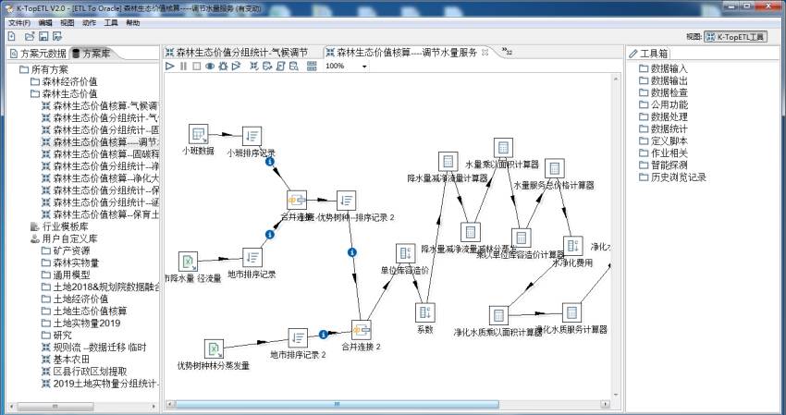Viewport: 786px width, 415px height.
Task: Select the 小班数据 table input node
Action: [x=198, y=134]
